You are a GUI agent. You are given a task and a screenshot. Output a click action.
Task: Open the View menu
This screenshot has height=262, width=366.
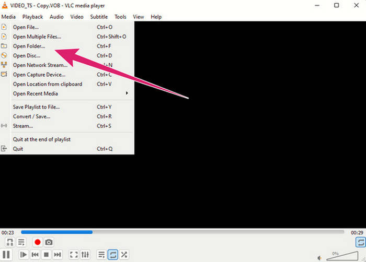tap(139, 17)
